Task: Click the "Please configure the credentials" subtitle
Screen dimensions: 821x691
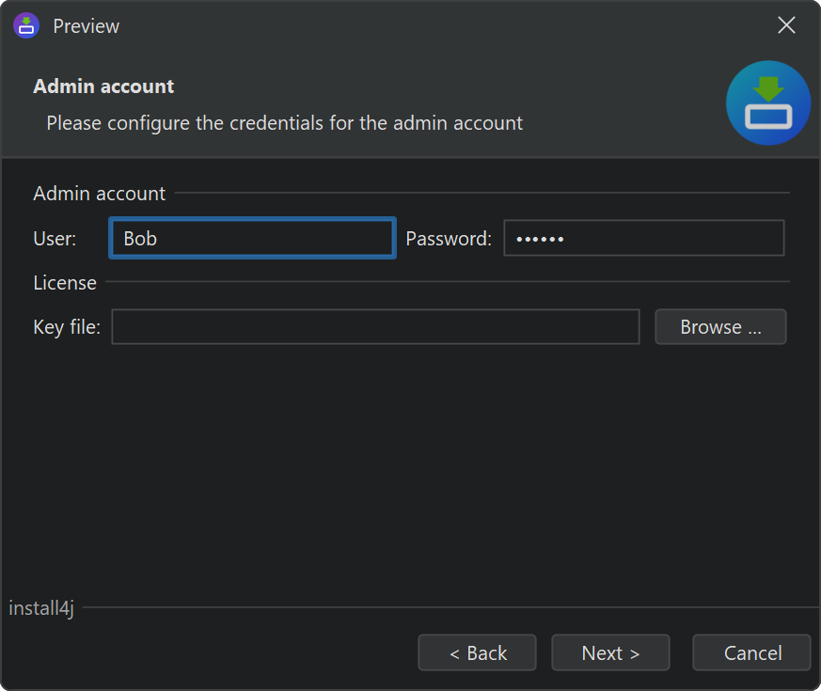Action: point(284,123)
